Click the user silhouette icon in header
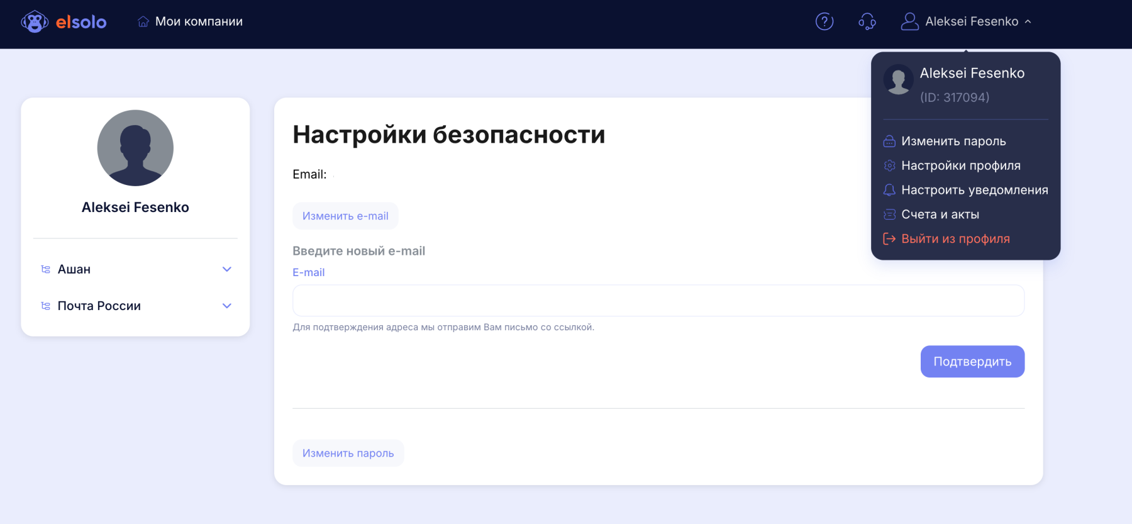The image size is (1132, 524). (909, 21)
